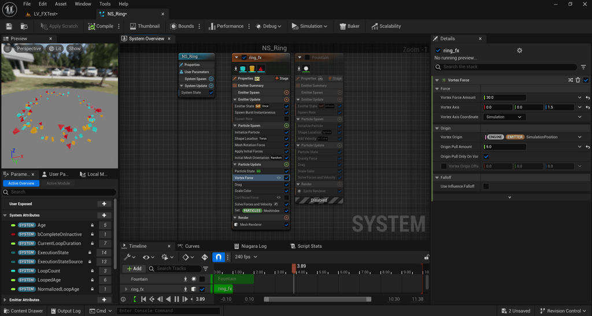The width and height of the screenshot is (592, 316).
Task: Open the Baker tool
Action: point(350,26)
